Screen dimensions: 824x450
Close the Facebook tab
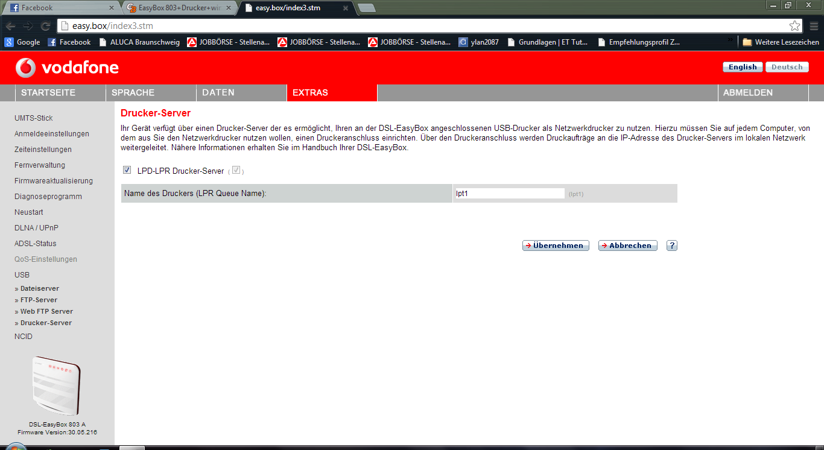click(x=111, y=8)
